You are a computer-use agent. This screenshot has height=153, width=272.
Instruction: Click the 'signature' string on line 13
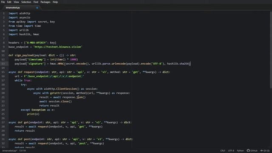tap(36, 64)
